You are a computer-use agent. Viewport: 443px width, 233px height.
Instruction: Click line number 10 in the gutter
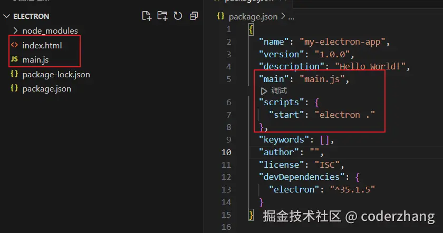[226, 152]
